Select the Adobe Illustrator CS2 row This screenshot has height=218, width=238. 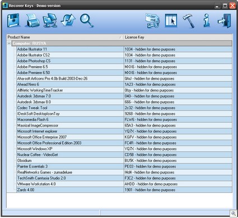click(124, 55)
